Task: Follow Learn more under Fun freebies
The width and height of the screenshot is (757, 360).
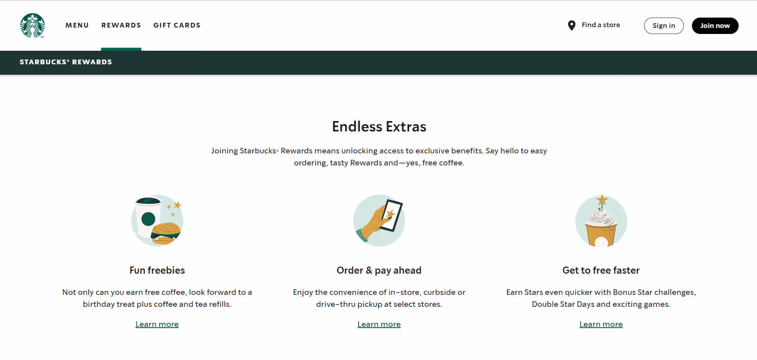Action: coord(157,324)
